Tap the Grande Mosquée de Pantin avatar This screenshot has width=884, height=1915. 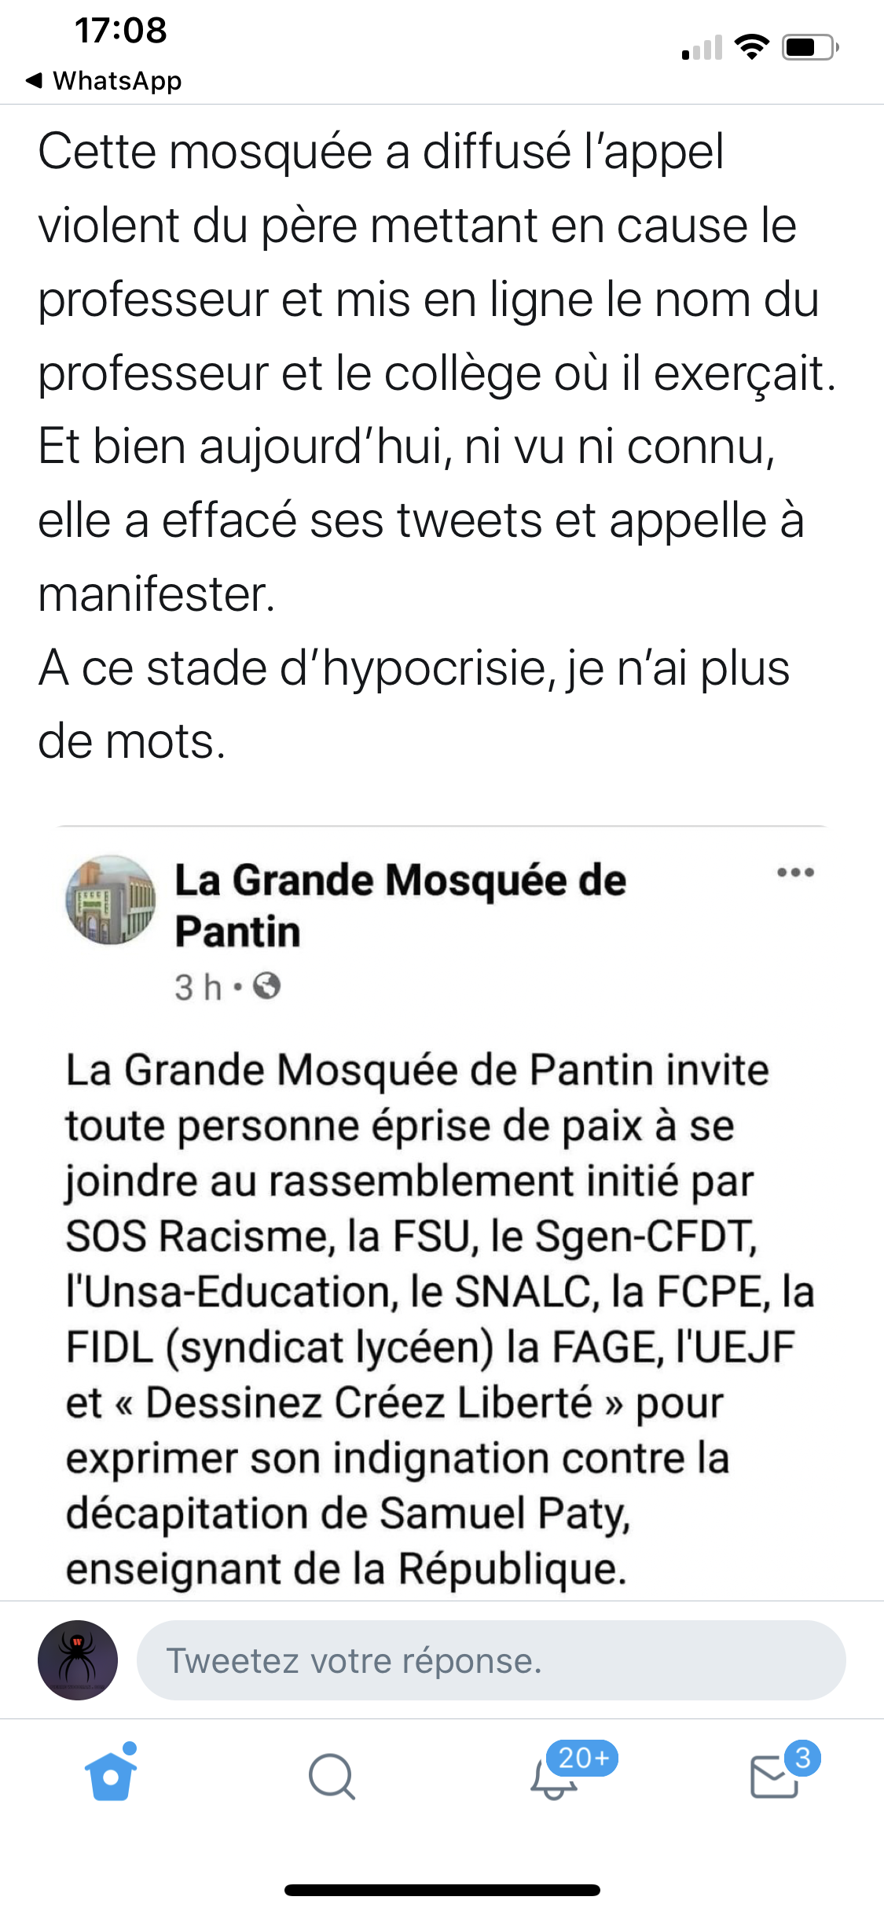[x=111, y=900]
